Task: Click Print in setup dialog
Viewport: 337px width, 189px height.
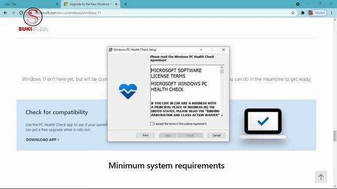Action: coord(145,135)
